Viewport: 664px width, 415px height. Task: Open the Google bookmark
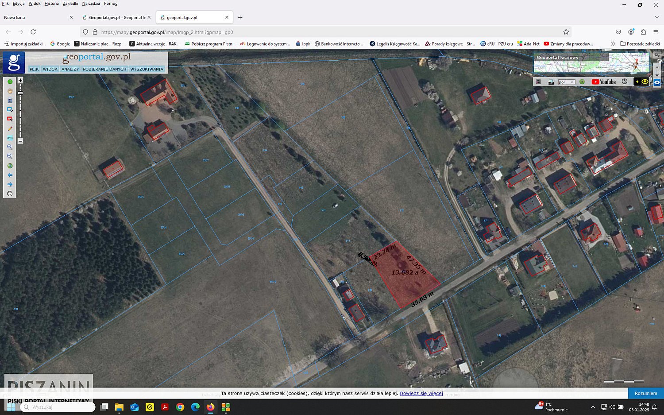point(60,44)
